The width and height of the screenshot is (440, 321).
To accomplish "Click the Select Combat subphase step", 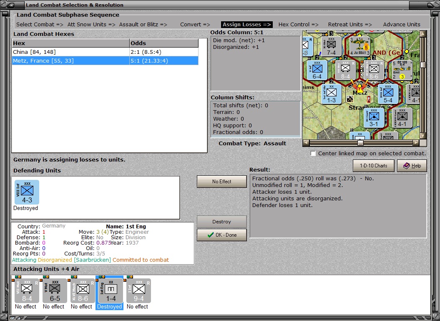I will pyautogui.click(x=40, y=25).
